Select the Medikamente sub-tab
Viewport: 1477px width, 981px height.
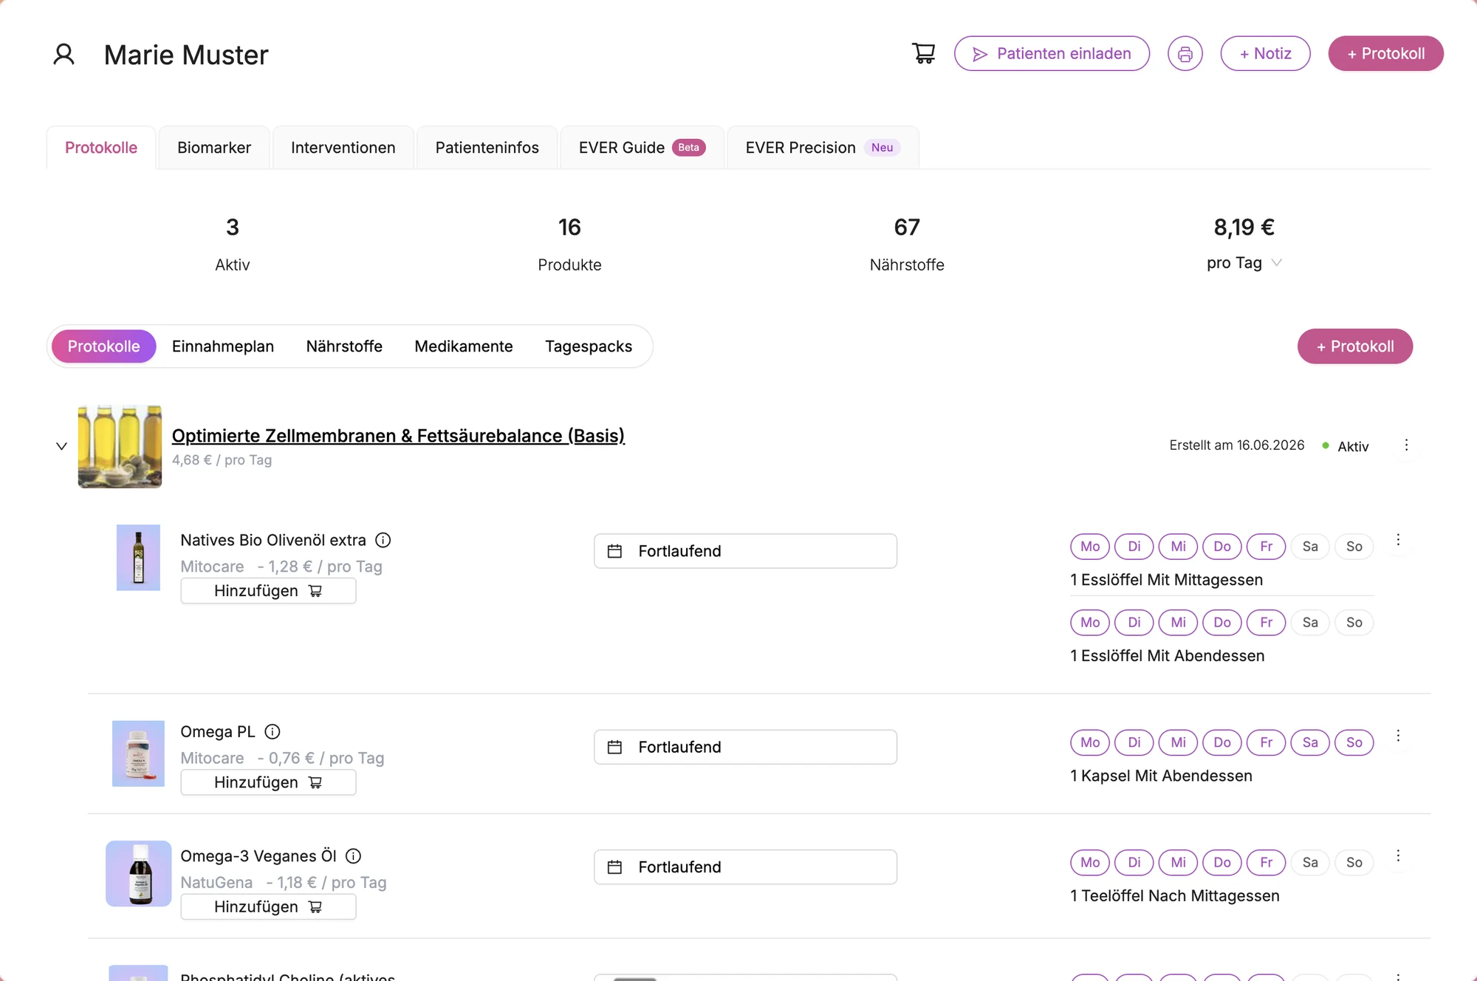[464, 346]
